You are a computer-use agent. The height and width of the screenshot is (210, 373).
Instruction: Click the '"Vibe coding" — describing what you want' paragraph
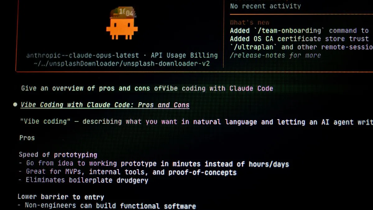[196, 122]
